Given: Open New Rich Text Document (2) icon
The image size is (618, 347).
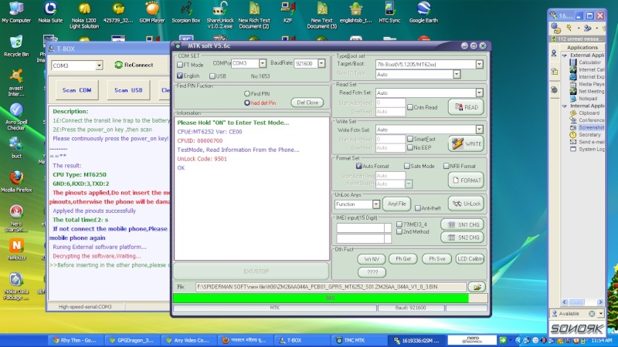Looking at the screenshot, I should (254, 15).
